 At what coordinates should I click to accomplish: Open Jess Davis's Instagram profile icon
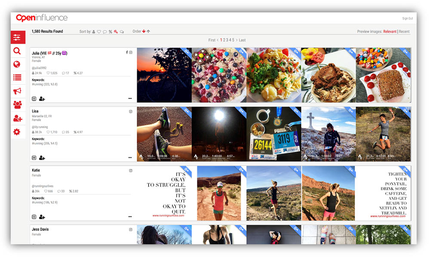click(131, 230)
